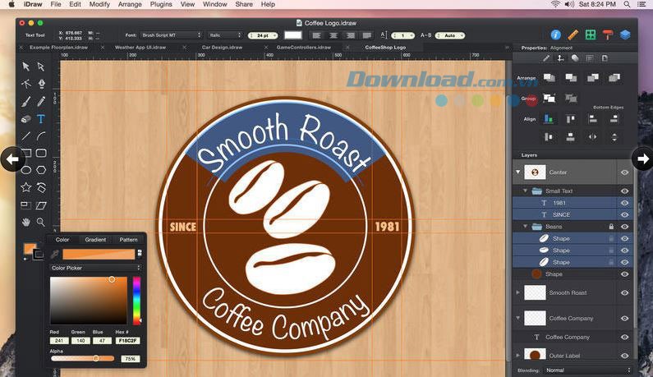This screenshot has height=377, width=653.
Task: Open the Color Picker mode dropdown
Action: (95, 268)
